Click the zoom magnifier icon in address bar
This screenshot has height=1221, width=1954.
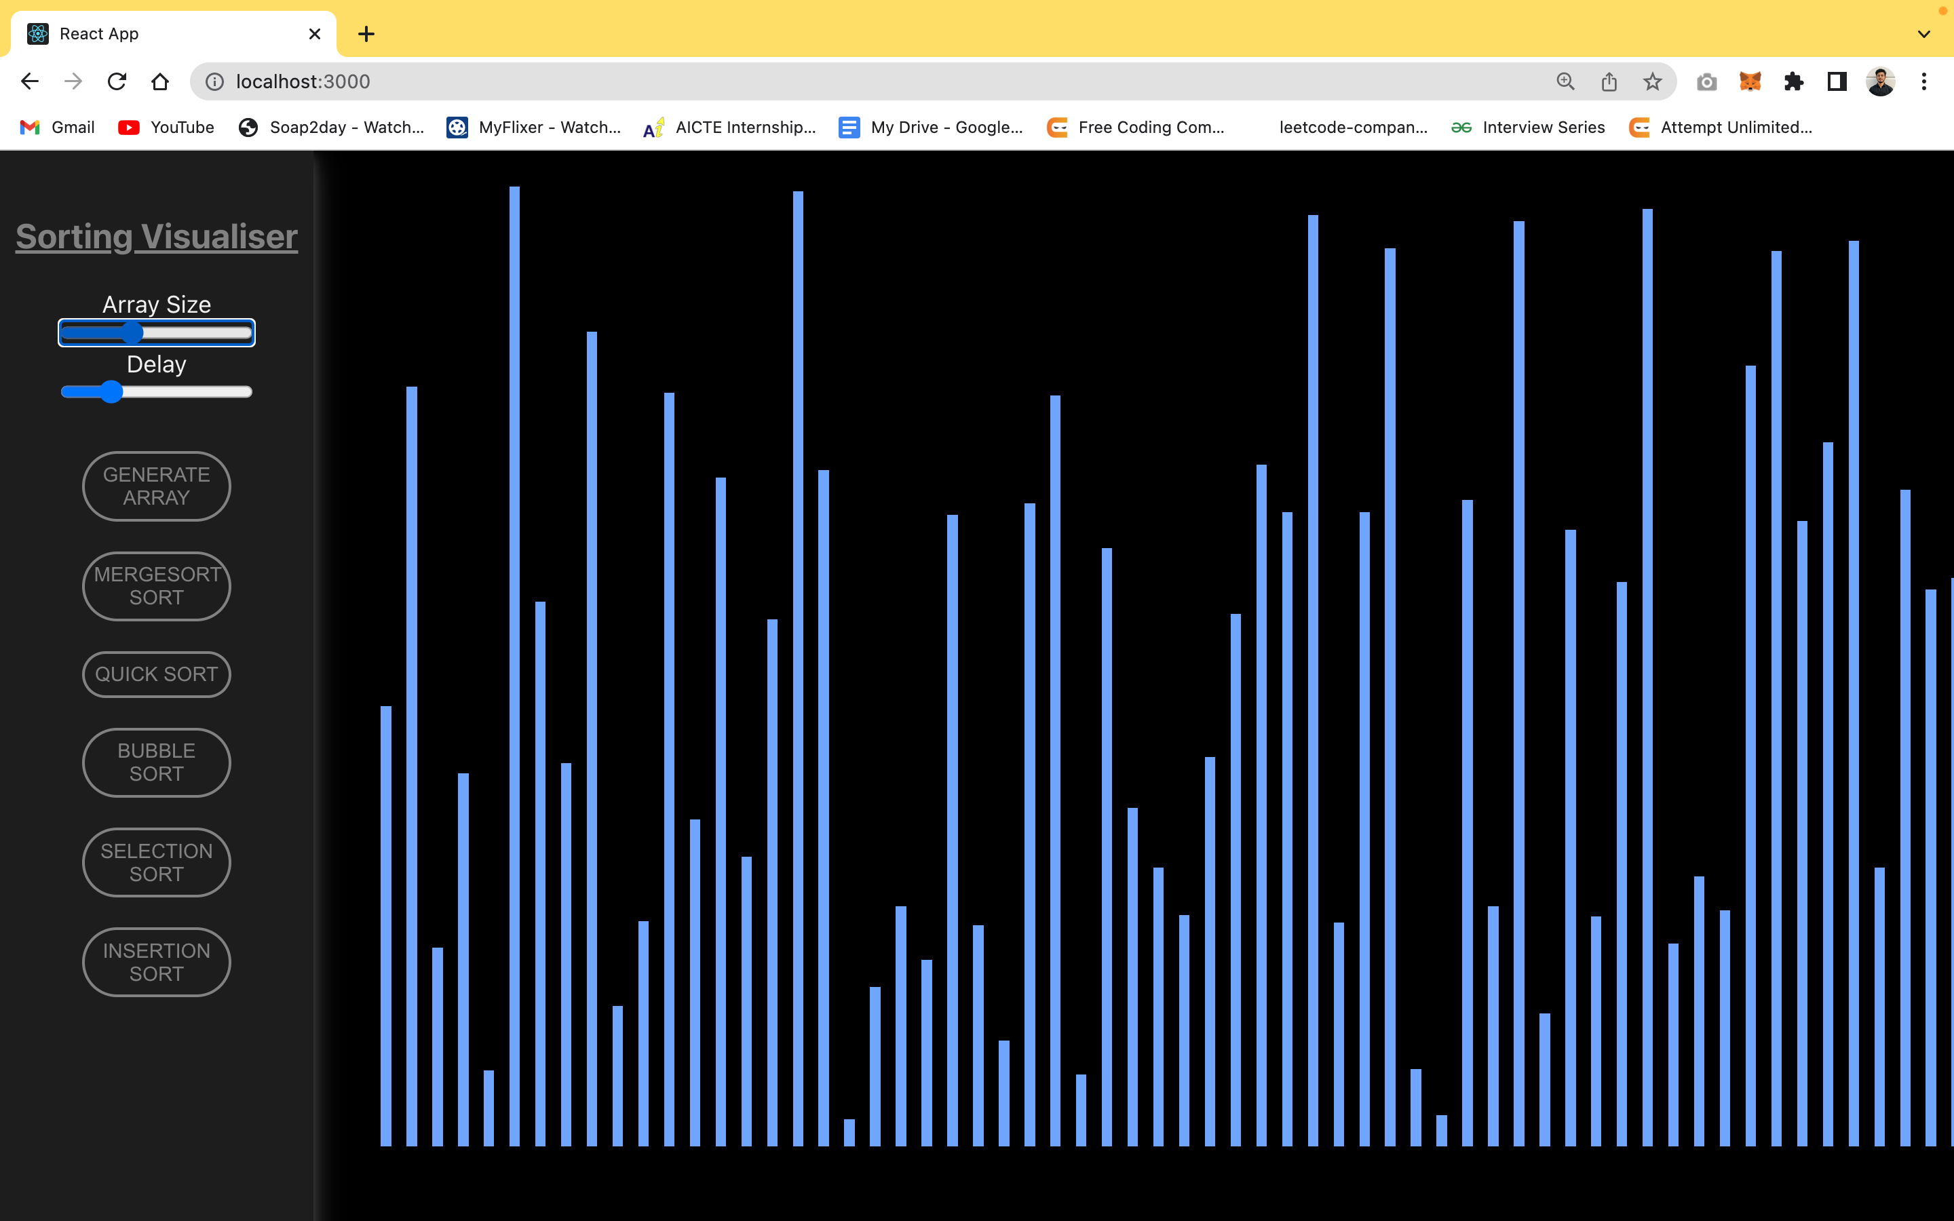1565,81
